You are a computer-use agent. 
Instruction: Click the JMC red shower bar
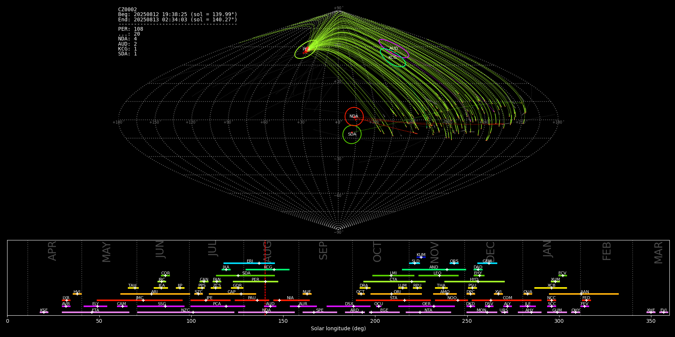140,300
